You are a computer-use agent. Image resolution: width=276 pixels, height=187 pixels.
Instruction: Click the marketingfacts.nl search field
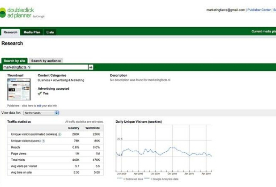click(x=45, y=67)
